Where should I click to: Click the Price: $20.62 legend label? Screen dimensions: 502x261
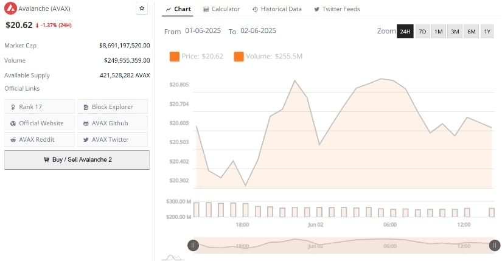click(x=203, y=57)
